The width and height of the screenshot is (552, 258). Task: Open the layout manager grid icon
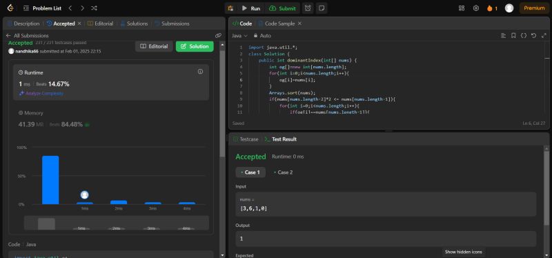click(x=462, y=8)
